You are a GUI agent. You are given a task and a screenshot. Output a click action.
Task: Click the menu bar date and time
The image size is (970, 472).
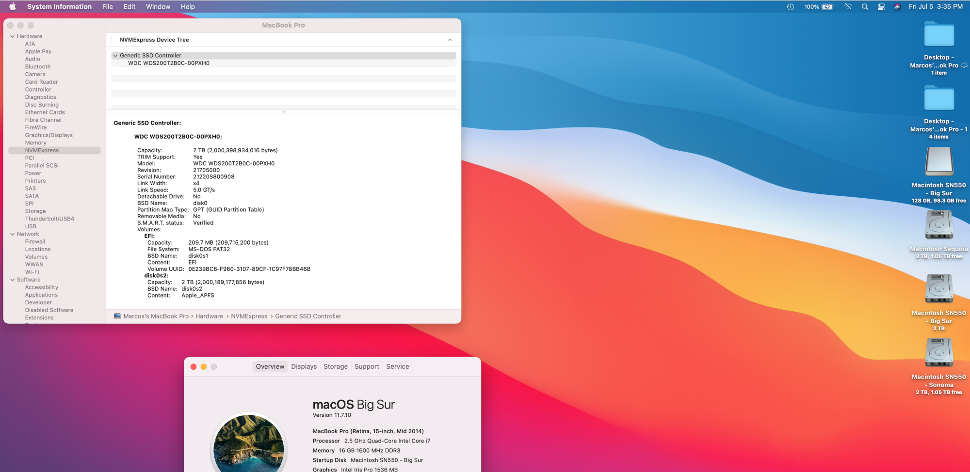pos(936,7)
